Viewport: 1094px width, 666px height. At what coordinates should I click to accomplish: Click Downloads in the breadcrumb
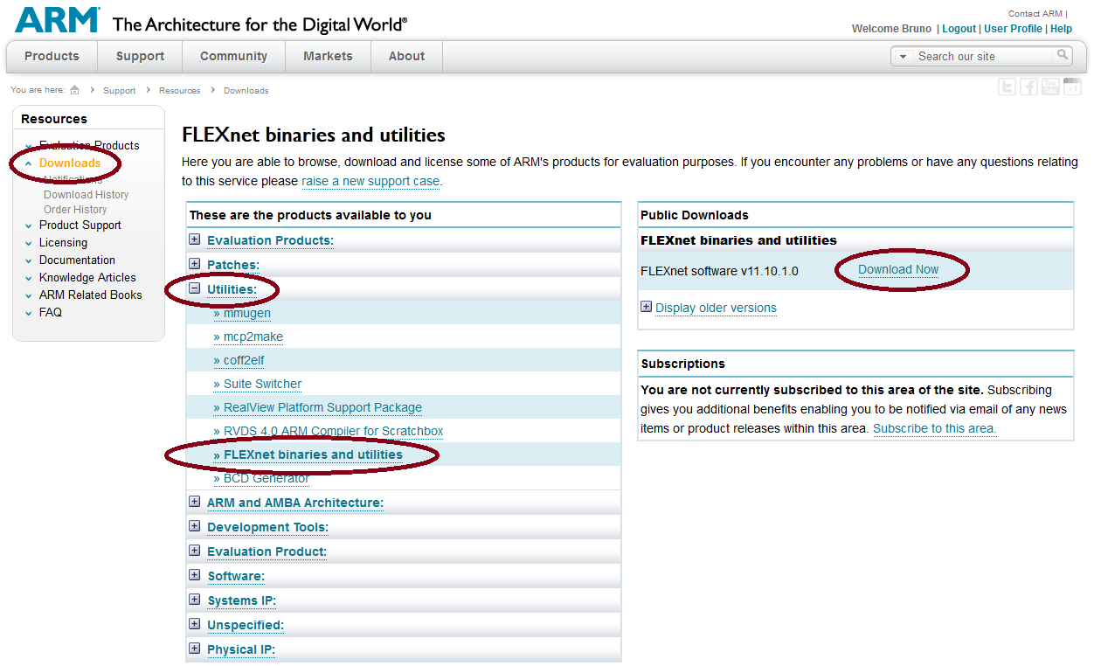(x=246, y=90)
